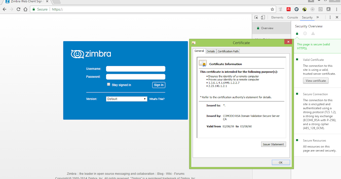
Task: Open the Version dropdown set to Default
Action: point(127,99)
